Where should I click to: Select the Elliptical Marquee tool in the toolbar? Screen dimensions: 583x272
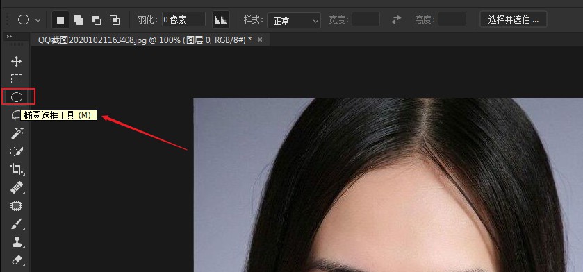point(17,97)
